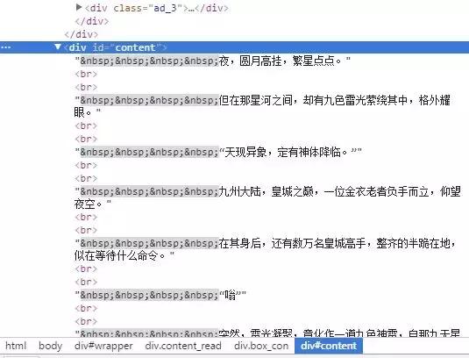Image resolution: width=469 pixels, height=358 pixels.
Task: Click the <br> directly below "嗡" line
Action: (86, 308)
